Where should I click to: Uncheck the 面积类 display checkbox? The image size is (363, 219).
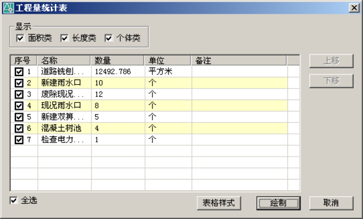20,38
